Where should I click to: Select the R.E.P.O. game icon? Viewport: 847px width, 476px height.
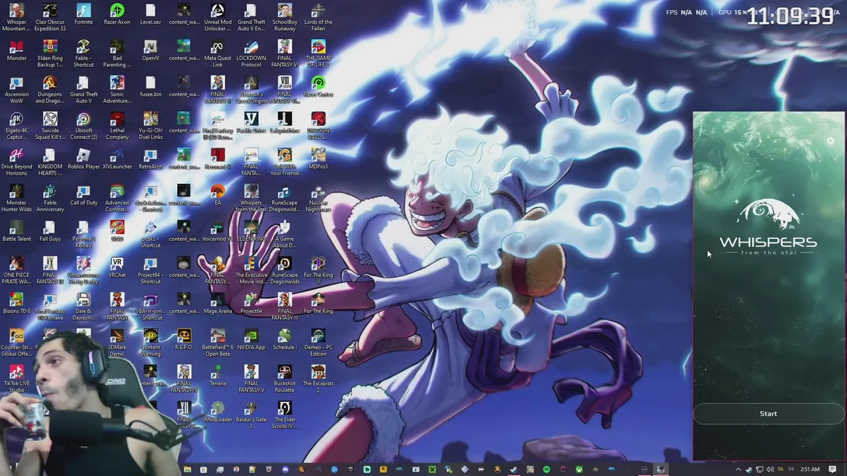[184, 340]
